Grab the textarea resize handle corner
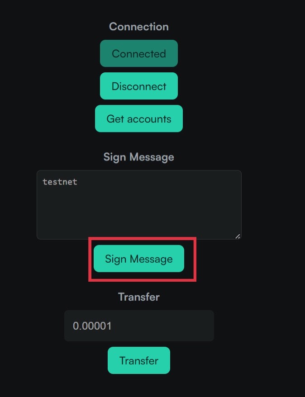 click(238, 236)
